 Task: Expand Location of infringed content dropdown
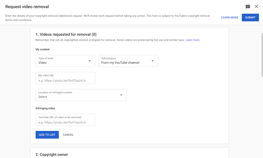tap(81, 95)
